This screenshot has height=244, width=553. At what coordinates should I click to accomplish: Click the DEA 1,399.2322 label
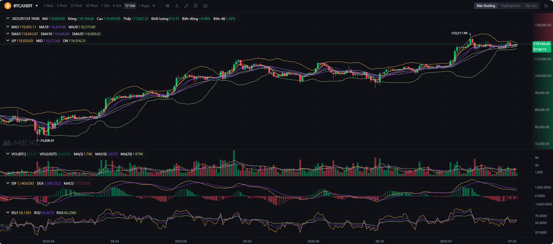pyautogui.click(x=49, y=183)
